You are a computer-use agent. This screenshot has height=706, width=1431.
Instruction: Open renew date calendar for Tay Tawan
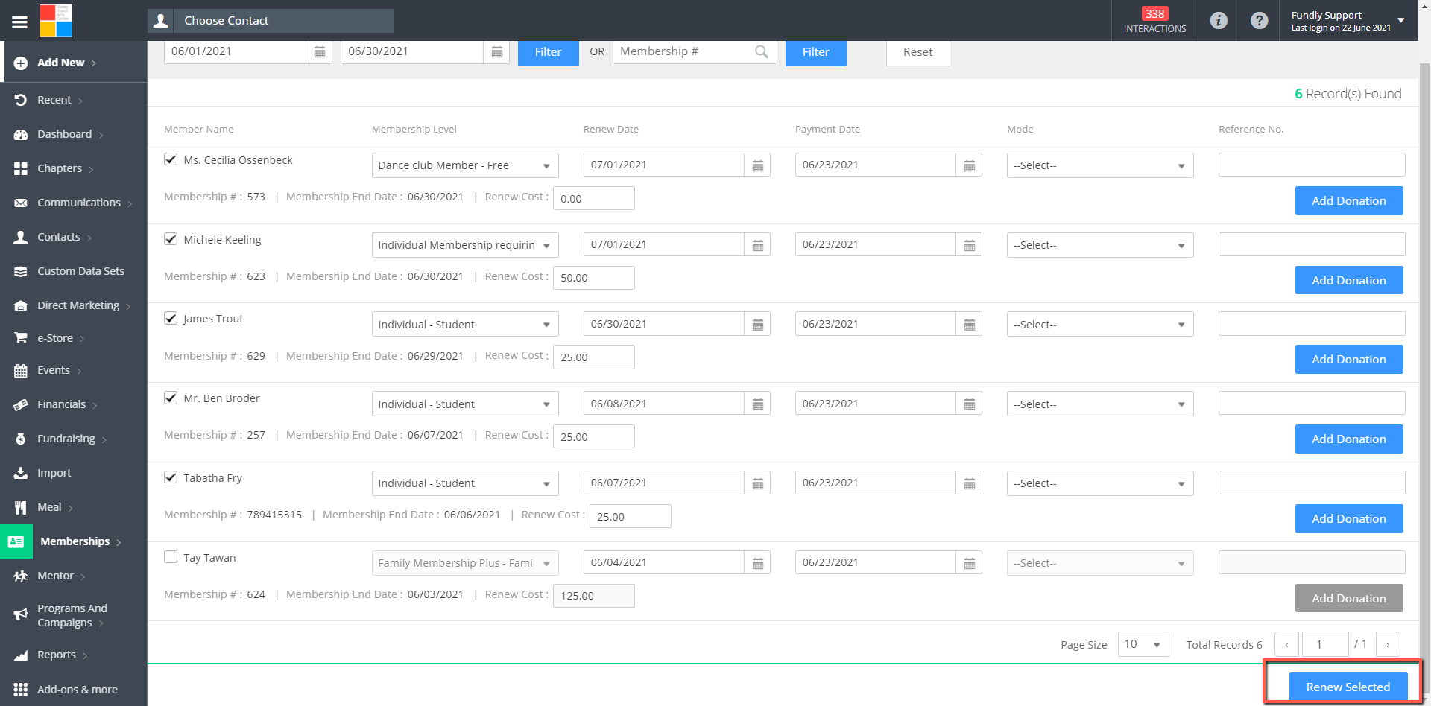point(757,563)
